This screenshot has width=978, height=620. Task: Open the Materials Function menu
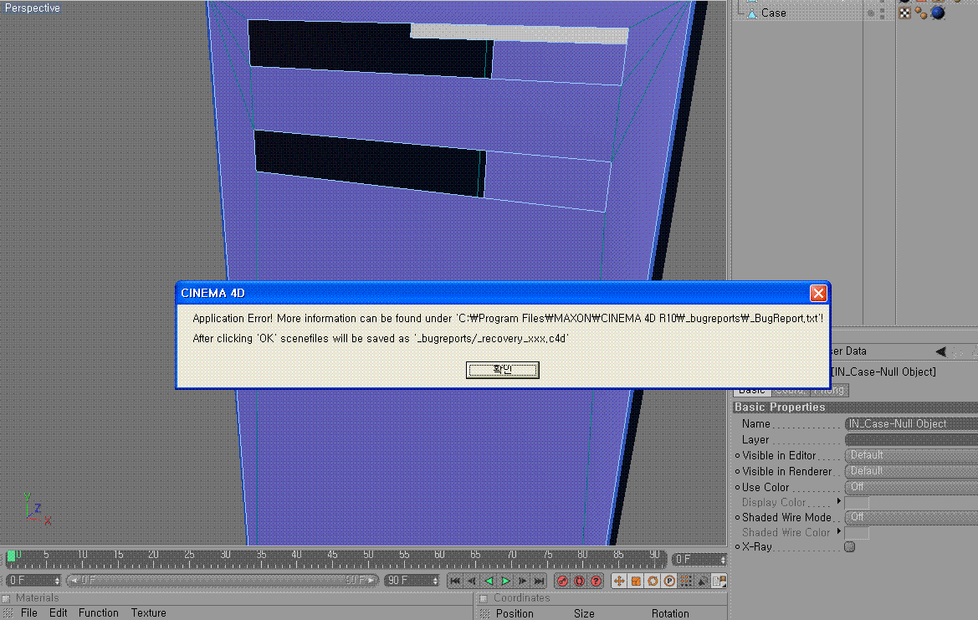[x=98, y=613]
